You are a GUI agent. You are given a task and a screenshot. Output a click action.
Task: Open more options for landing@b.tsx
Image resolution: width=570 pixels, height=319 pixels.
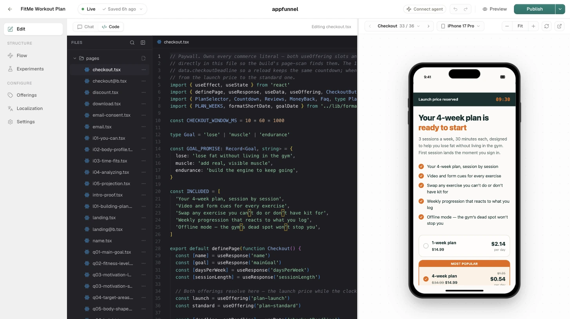(x=143, y=229)
